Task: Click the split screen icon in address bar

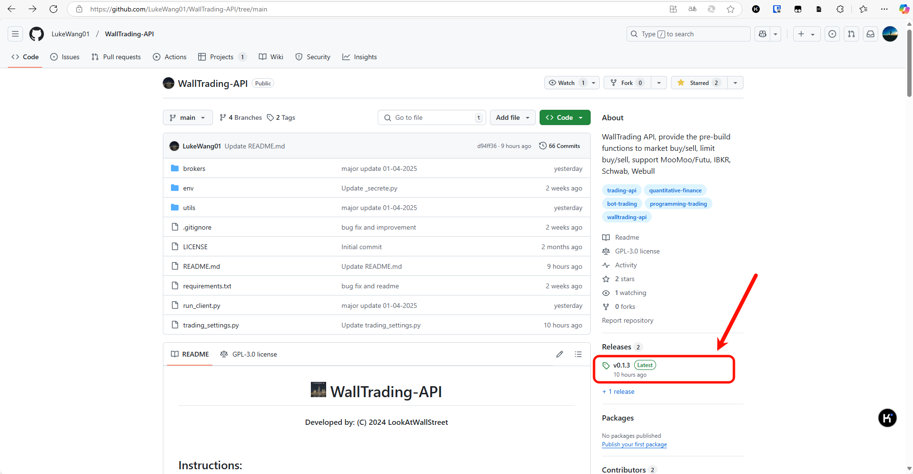Action: [x=673, y=9]
